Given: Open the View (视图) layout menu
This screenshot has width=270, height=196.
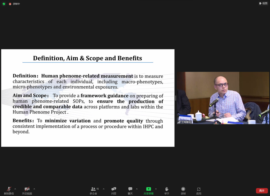Looking at the screenshot, I should point(263,4).
